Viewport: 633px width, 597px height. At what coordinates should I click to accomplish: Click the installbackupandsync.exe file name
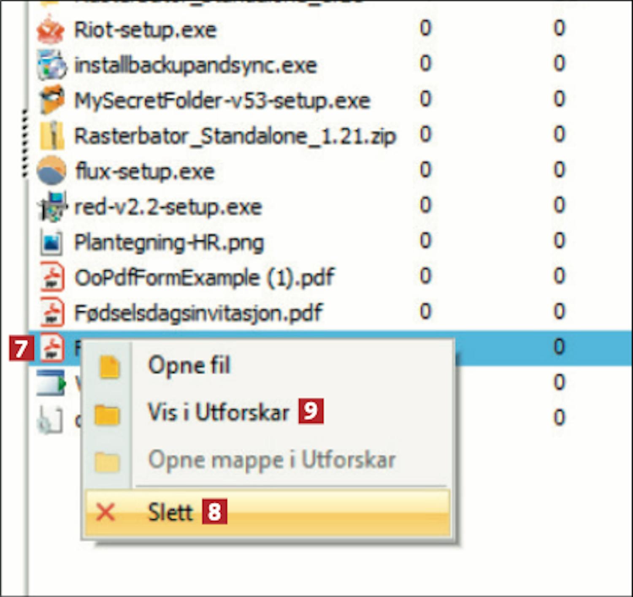pos(195,65)
